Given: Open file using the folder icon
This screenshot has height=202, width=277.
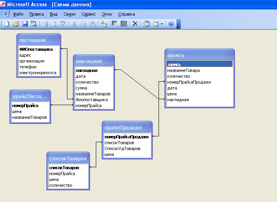Looking at the screenshot, I should tap(16, 24).
